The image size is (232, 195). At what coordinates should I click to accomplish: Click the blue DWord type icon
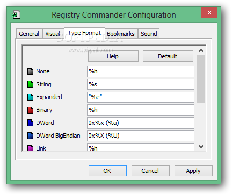[x=30, y=123]
